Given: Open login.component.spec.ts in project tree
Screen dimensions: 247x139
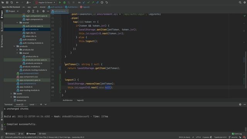Looking at the screenshot, I should point(36,16).
